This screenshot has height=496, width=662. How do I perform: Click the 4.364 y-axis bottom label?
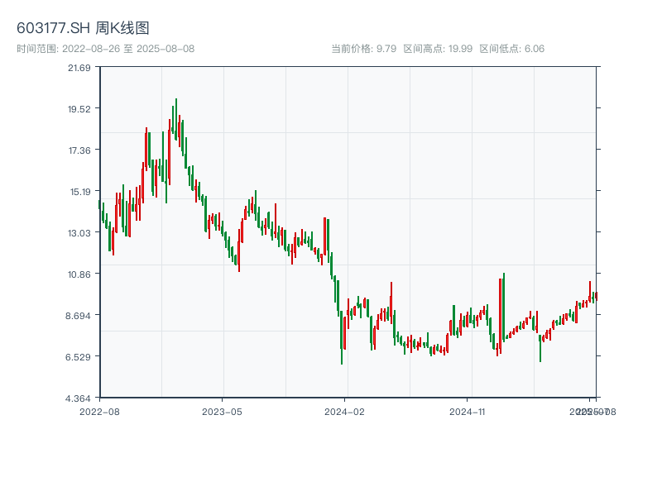point(79,398)
